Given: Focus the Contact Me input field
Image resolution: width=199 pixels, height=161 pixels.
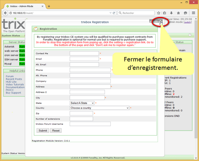Looking at the screenshot, I should tap(84, 53).
